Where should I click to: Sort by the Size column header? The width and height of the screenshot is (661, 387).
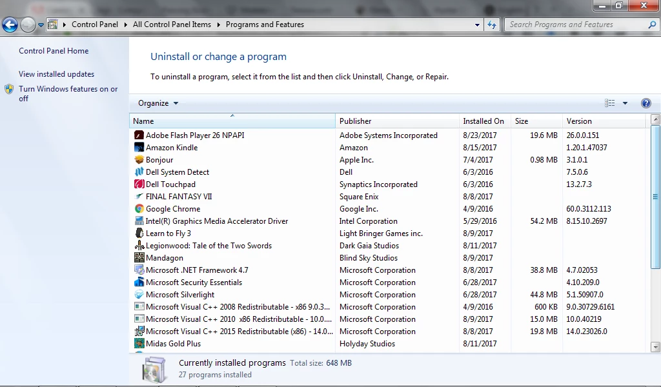click(x=536, y=121)
